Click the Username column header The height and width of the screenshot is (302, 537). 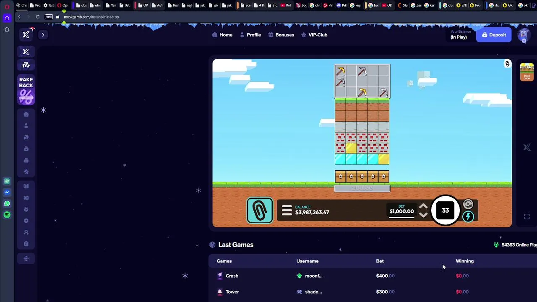click(x=308, y=261)
